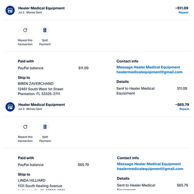
Task: Select the Split Payment icon in the $11.09 transaction
Action: coord(45,30)
